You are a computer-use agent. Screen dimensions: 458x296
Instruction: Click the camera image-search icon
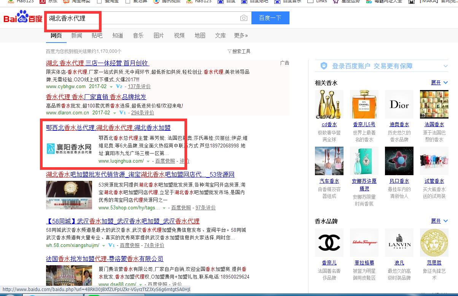243,18
